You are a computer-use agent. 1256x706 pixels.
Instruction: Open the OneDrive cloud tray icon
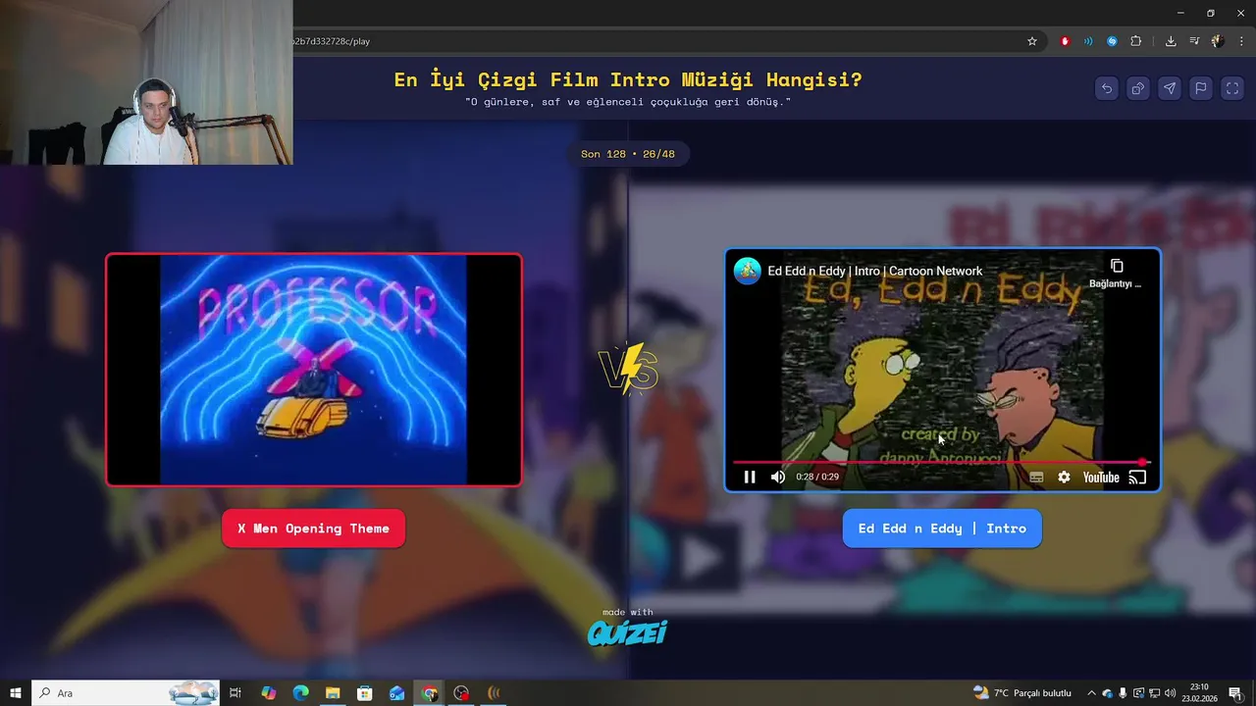pos(1107,693)
